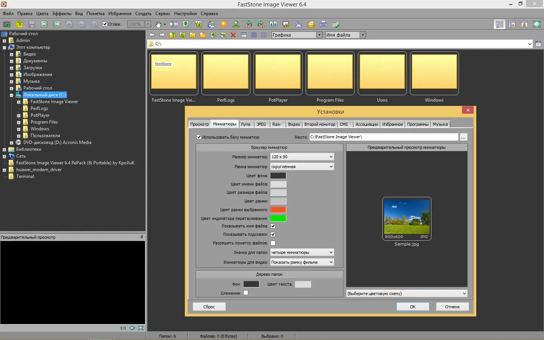Screen dimensions: 544x340
Task: Open the 'Эффекты' menu
Action: point(62,14)
